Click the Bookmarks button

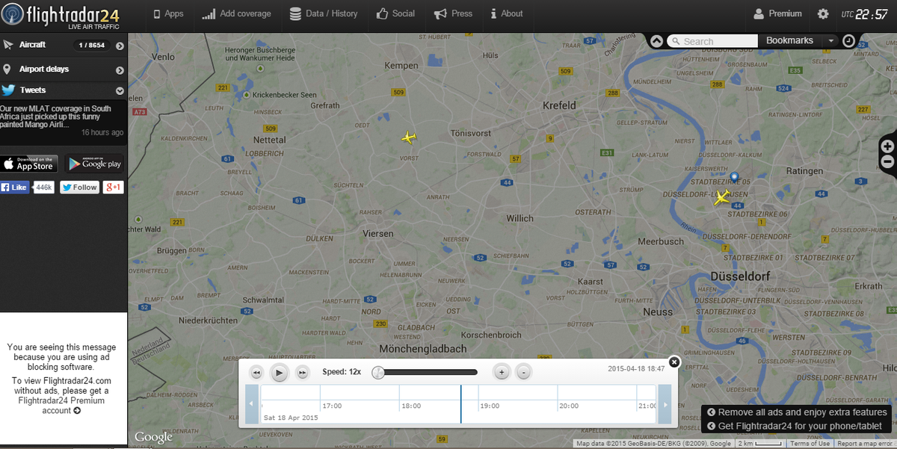[x=789, y=40]
